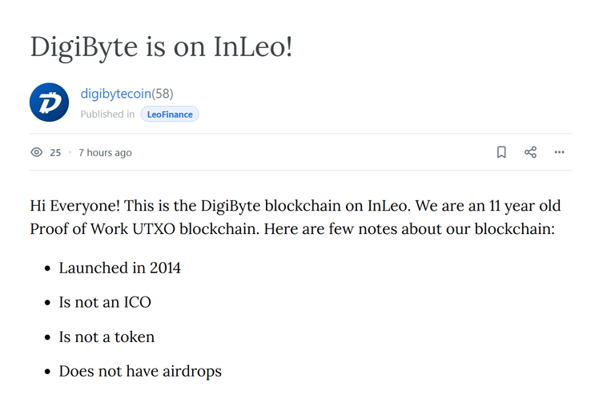Bookmark this post

click(501, 152)
